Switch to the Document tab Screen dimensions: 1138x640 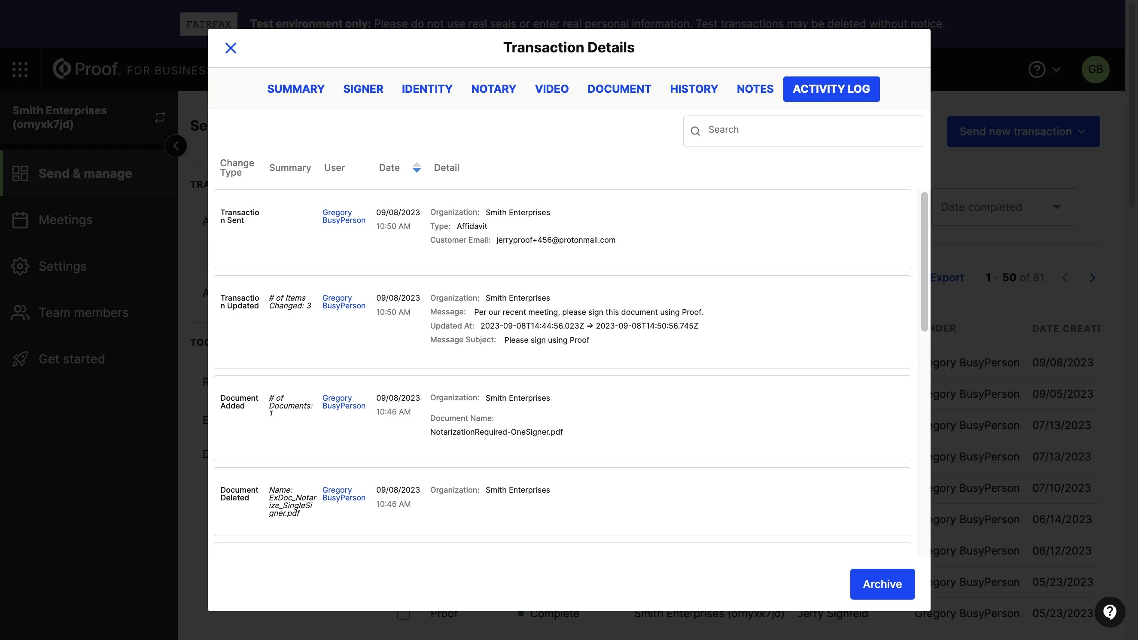619,89
